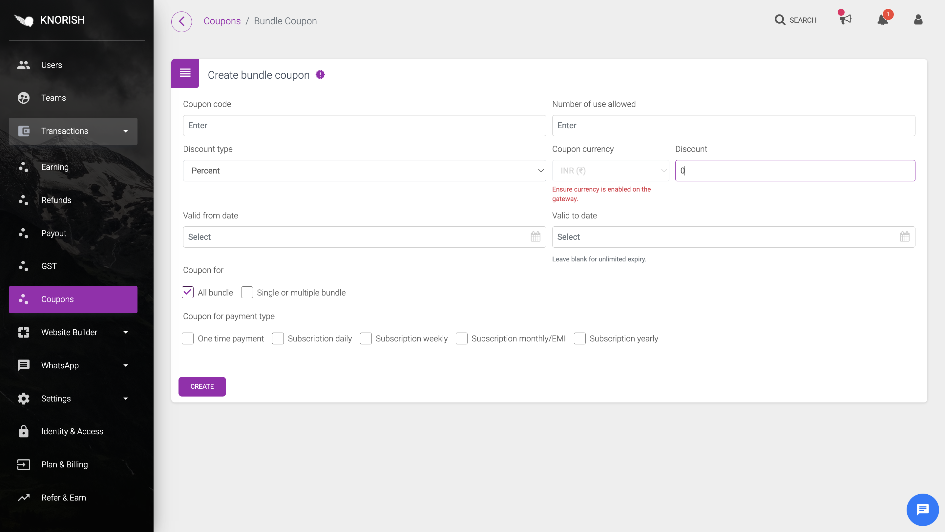Click the KNORISH brand name

pos(62,20)
